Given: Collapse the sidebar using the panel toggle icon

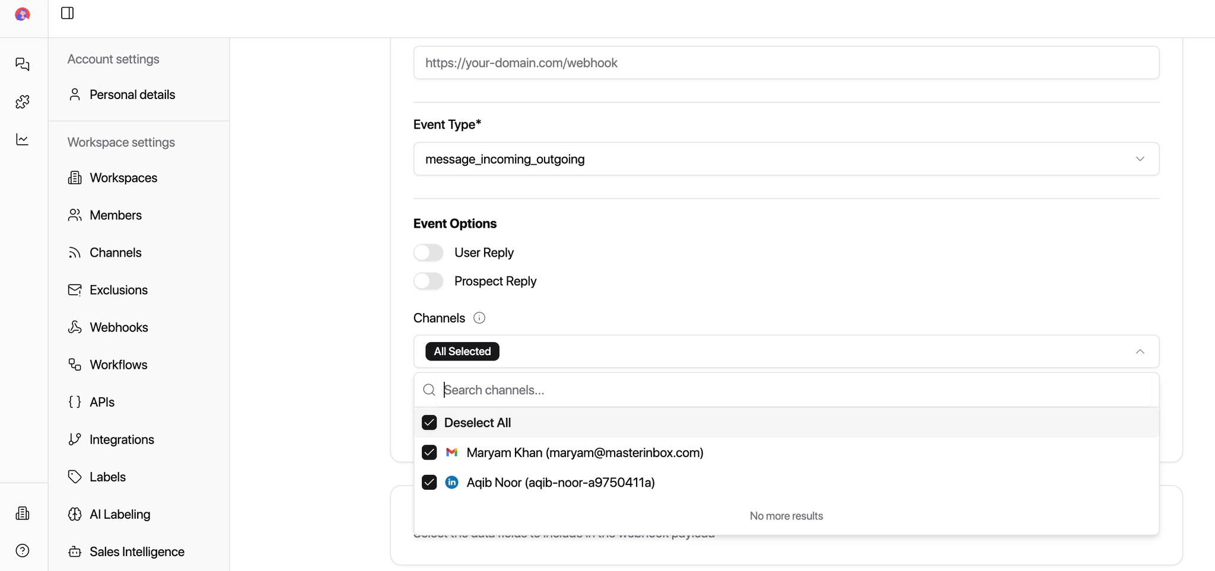Looking at the screenshot, I should click(66, 12).
